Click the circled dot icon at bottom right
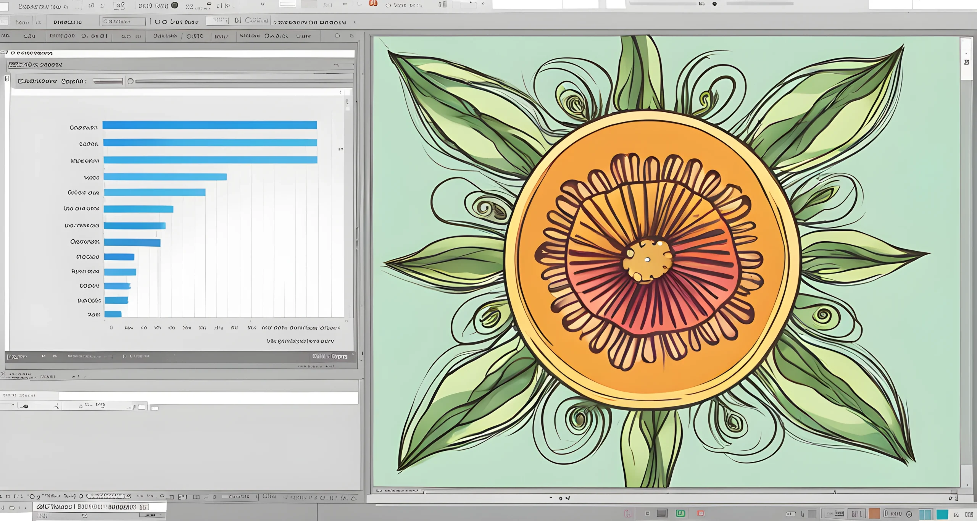977x521 pixels. click(x=909, y=514)
